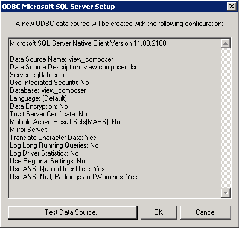
Task: Click the Test Data Source button
Action: click(72, 212)
